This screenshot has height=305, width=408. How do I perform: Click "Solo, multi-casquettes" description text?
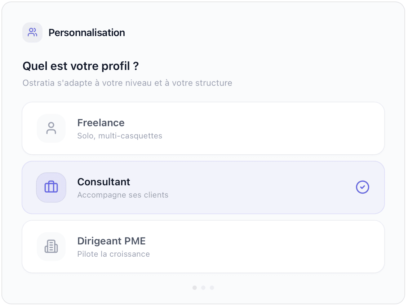(120, 136)
